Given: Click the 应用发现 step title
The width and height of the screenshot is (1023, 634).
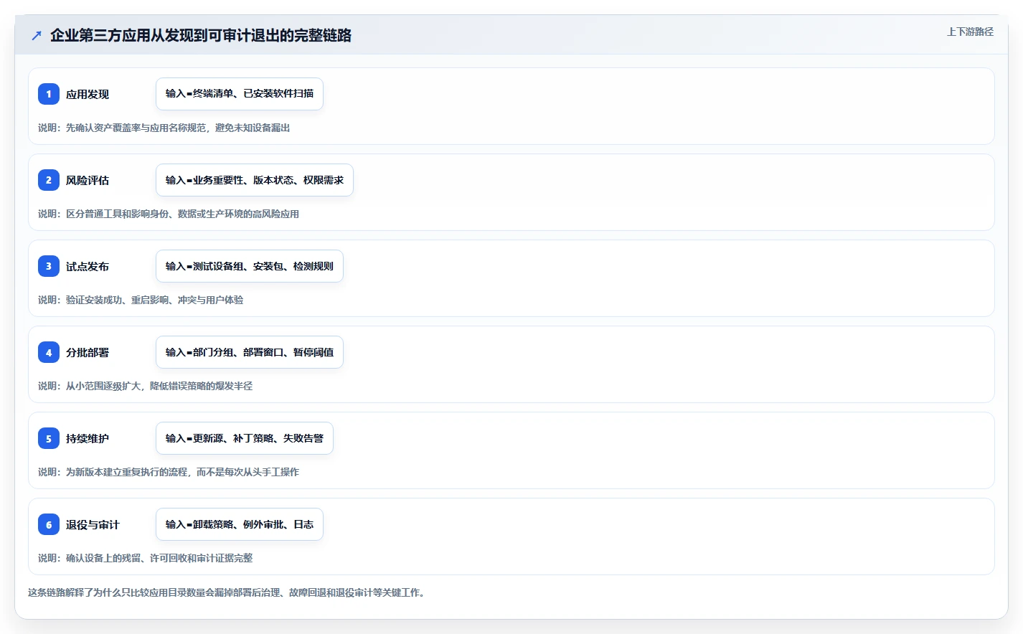Looking at the screenshot, I should click(x=88, y=94).
